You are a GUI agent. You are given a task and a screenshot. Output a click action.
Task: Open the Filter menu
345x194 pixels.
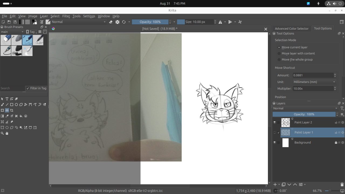point(66,16)
